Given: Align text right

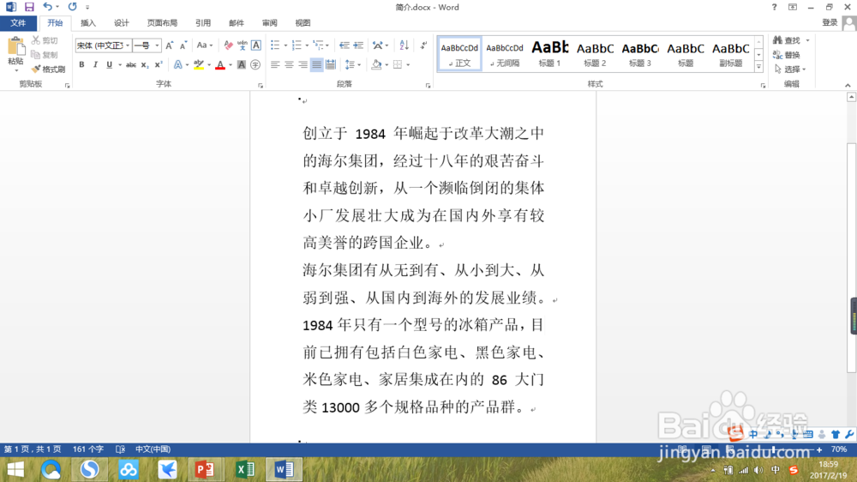Looking at the screenshot, I should tap(303, 64).
